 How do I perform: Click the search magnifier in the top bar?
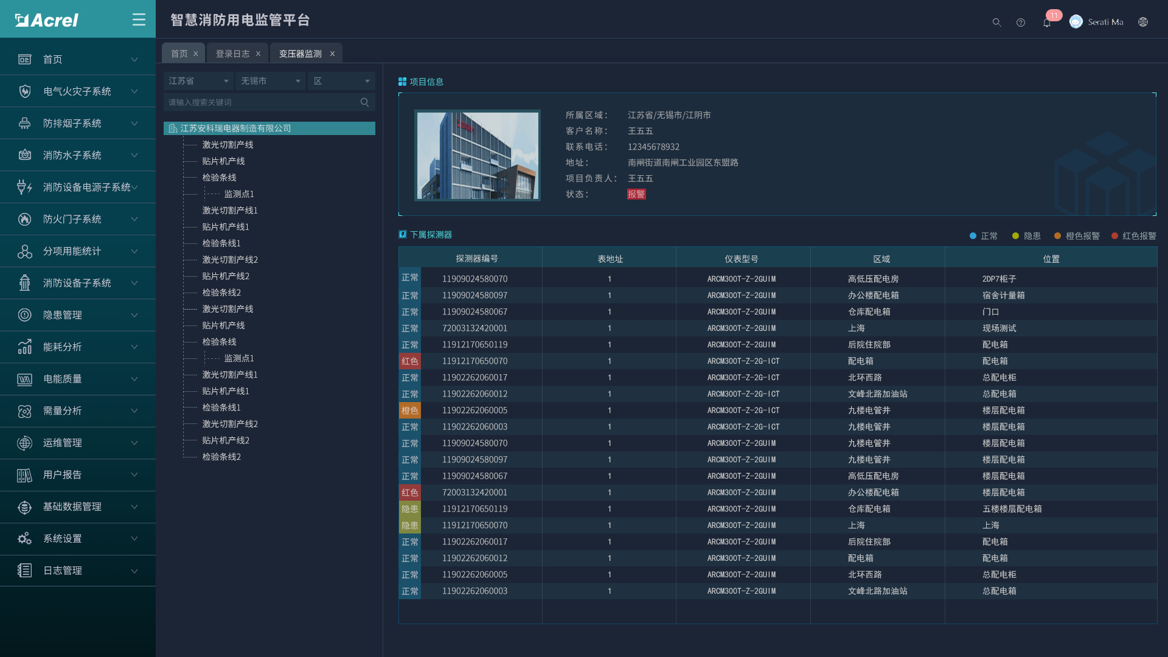[996, 23]
